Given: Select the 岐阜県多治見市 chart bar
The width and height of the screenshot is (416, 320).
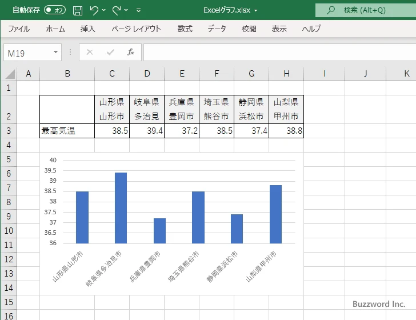Looking at the screenshot, I should click(x=121, y=208).
